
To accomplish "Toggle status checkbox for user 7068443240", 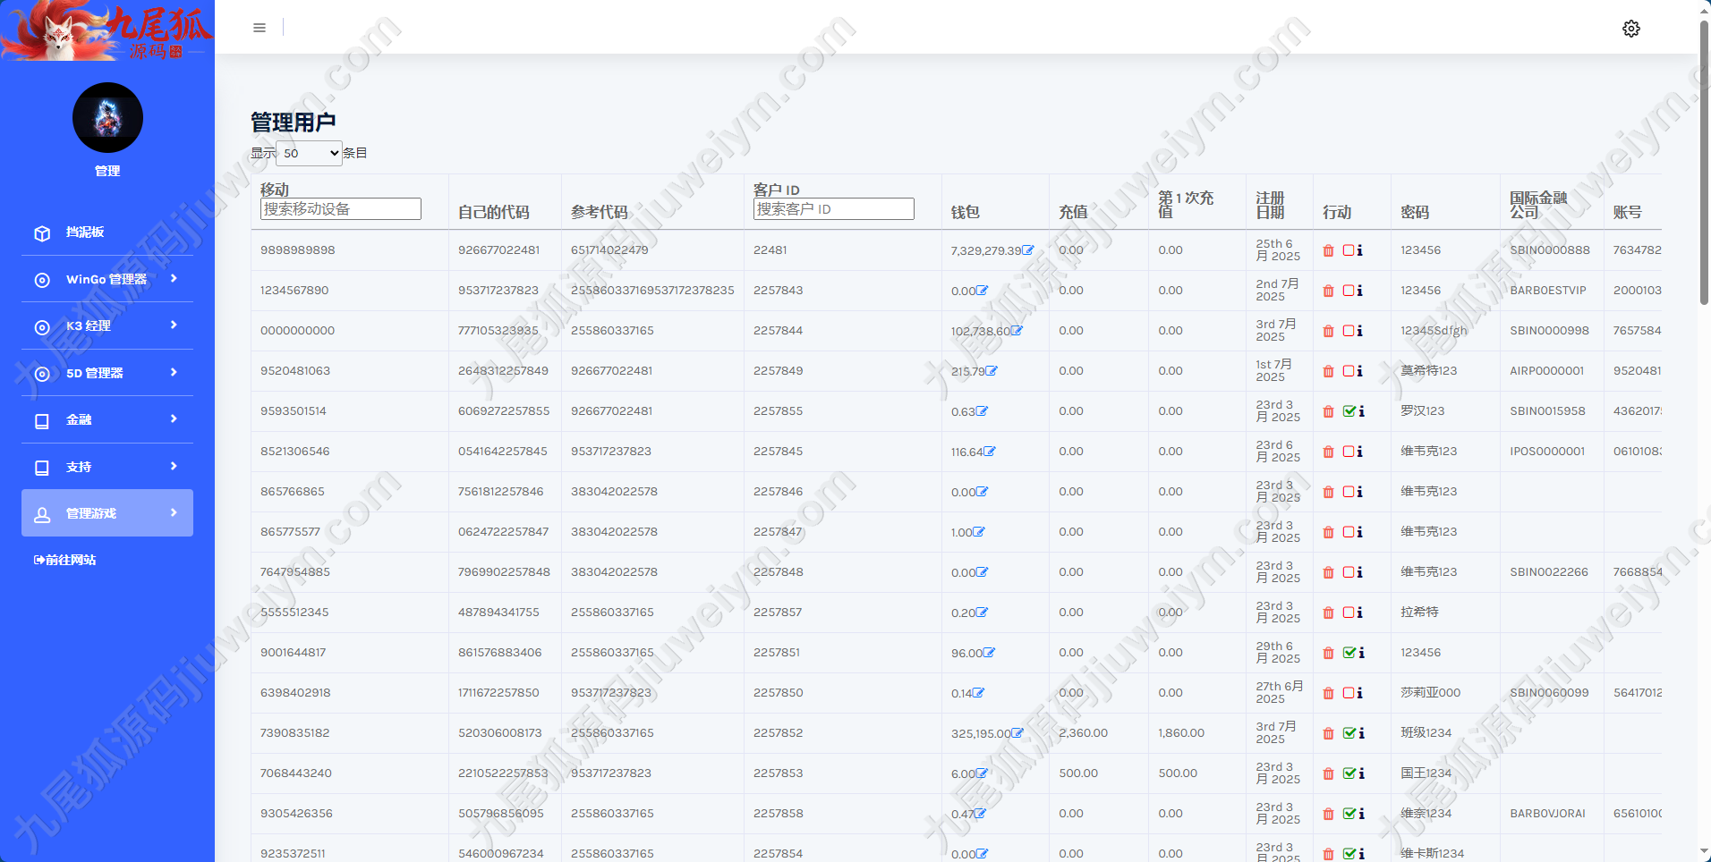I will pyautogui.click(x=1349, y=773).
